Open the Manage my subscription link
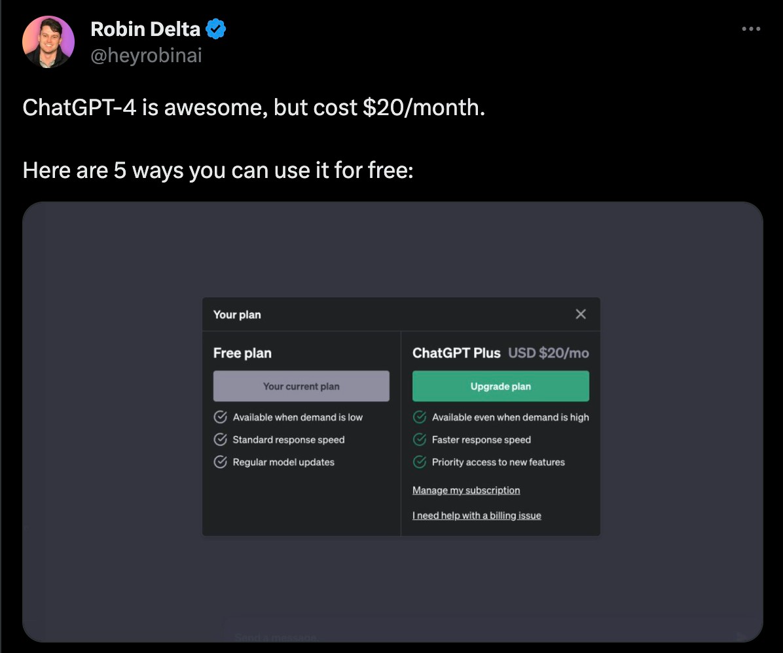This screenshot has height=653, width=783. 466,490
